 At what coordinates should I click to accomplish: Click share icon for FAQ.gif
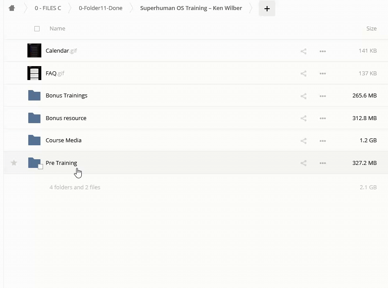[x=304, y=74]
